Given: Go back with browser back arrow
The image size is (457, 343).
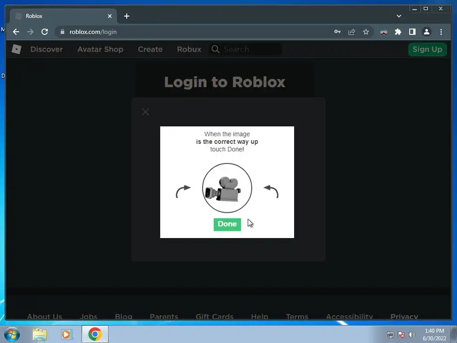Looking at the screenshot, I should (16, 32).
